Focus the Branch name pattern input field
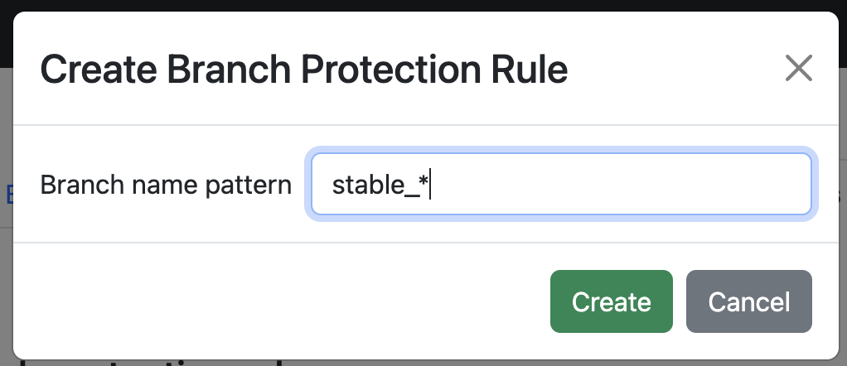The width and height of the screenshot is (847, 366). point(560,185)
